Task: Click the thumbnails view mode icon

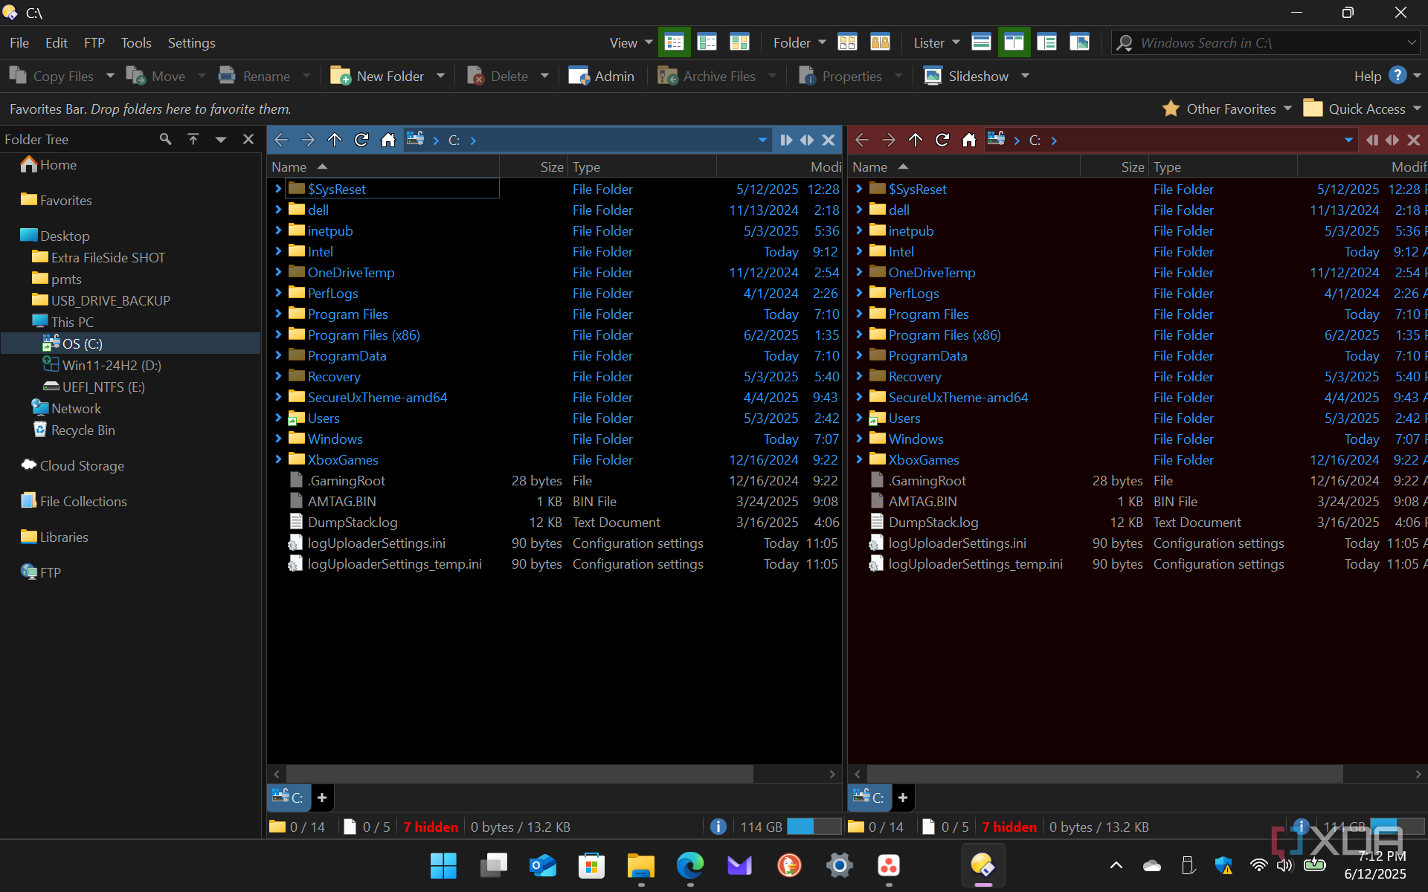Action: pos(739,42)
